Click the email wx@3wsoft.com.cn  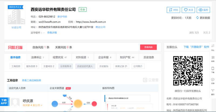[x=50, y=22]
